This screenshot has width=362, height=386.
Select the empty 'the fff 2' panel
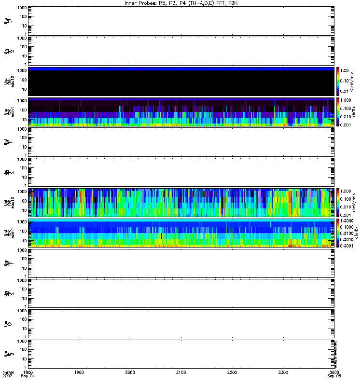pos(181,293)
